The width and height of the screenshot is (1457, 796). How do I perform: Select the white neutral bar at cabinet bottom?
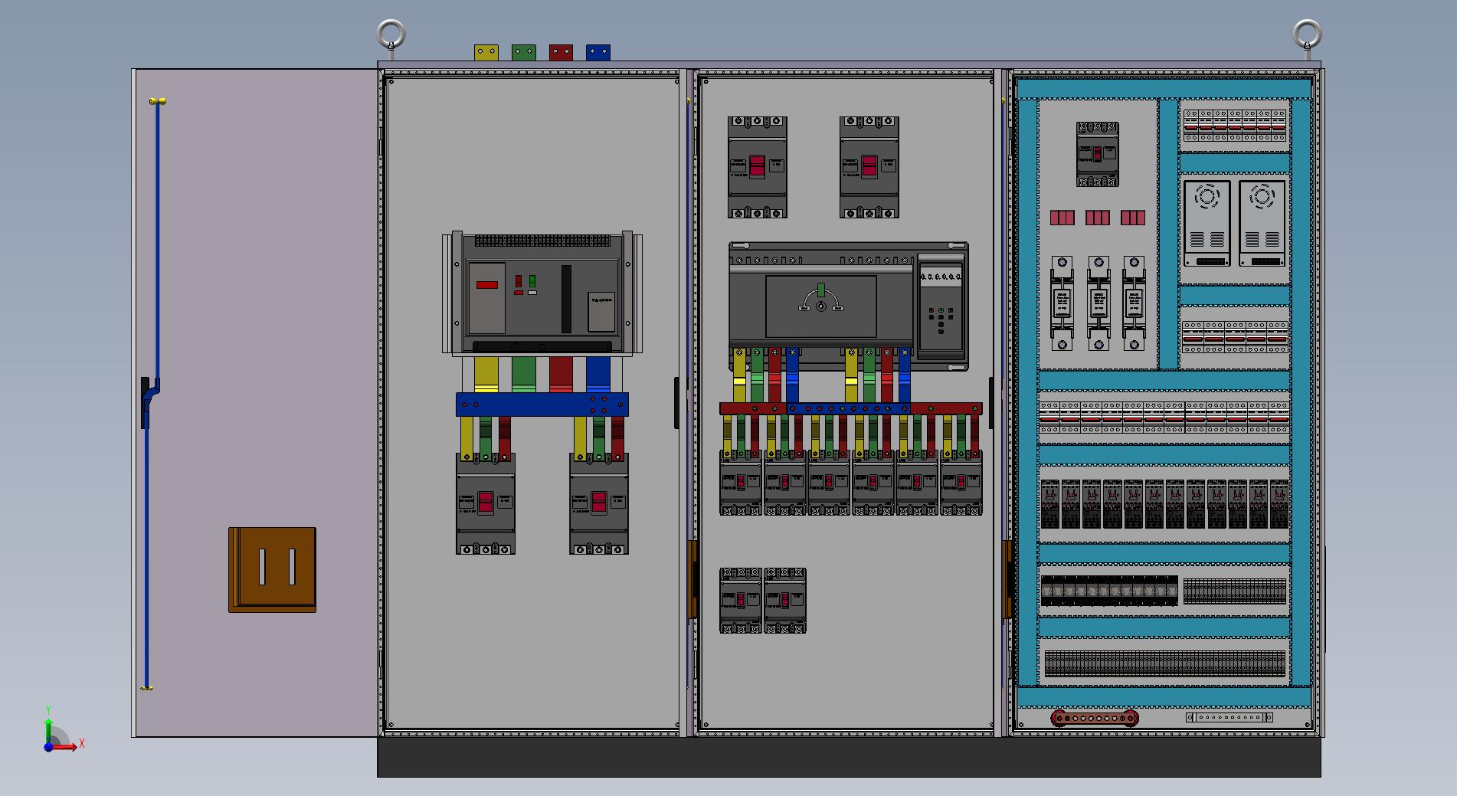[1229, 718]
